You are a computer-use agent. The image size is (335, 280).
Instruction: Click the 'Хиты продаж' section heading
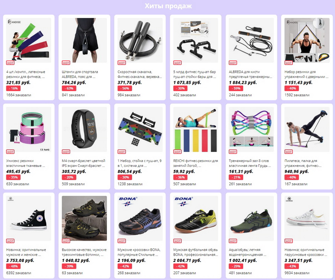click(x=168, y=6)
